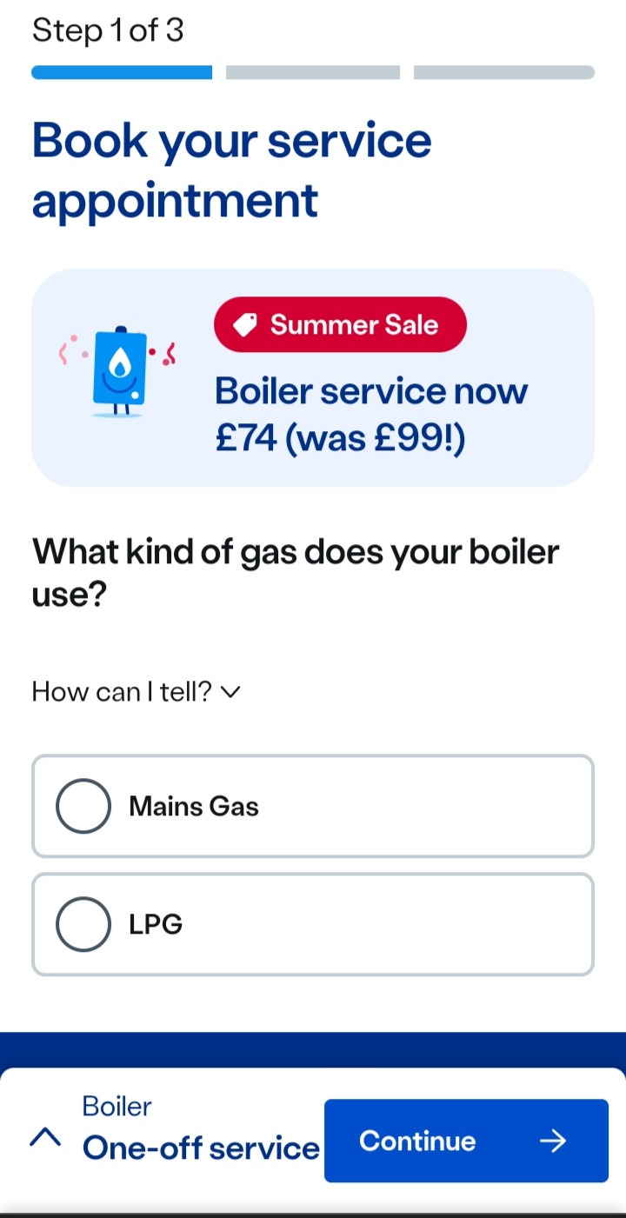Click the upward chevron beside Boiler summary
The height and width of the screenshot is (1218, 626).
45,1137
